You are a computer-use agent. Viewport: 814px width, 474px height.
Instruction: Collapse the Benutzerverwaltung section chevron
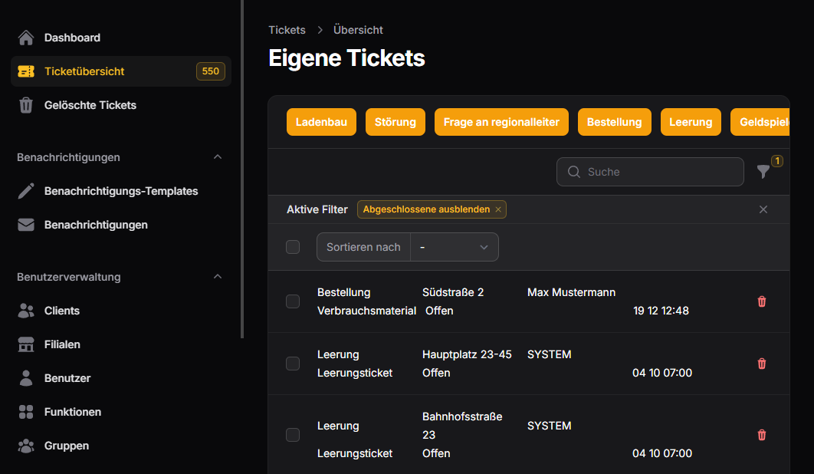218,276
